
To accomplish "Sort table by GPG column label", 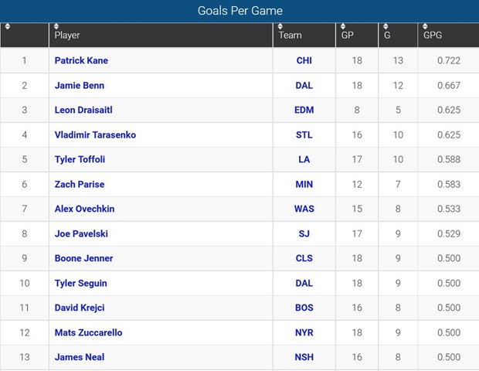I will coord(433,36).
